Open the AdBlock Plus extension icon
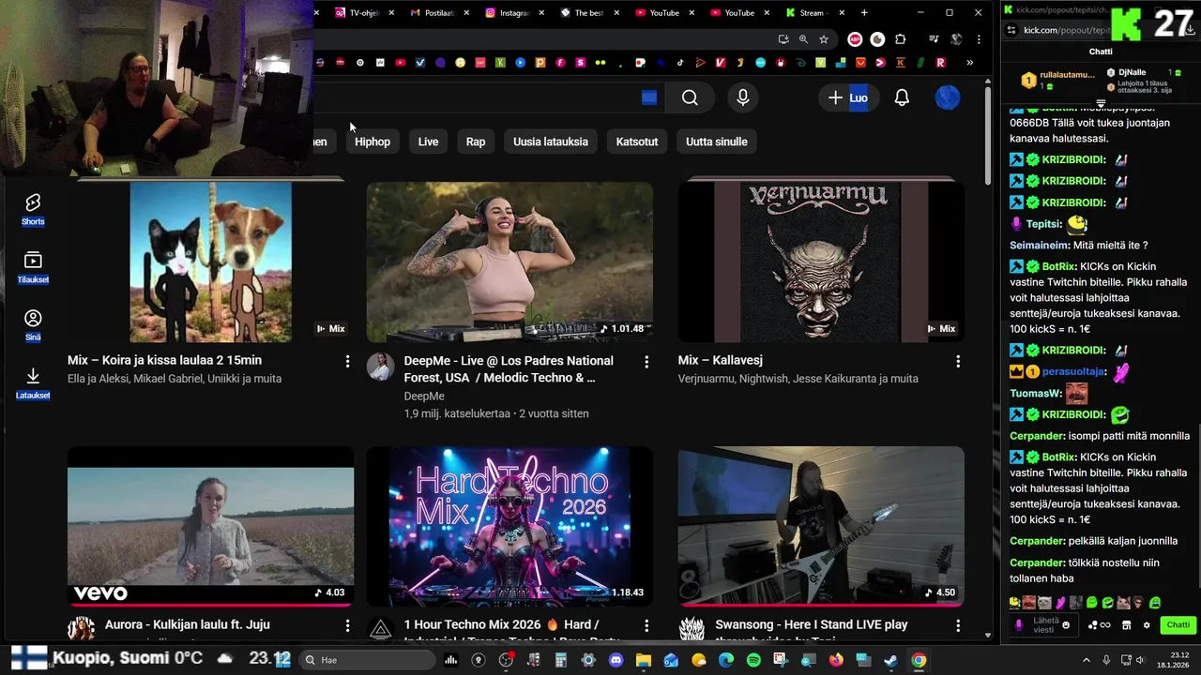This screenshot has height=675, width=1201. click(x=855, y=39)
